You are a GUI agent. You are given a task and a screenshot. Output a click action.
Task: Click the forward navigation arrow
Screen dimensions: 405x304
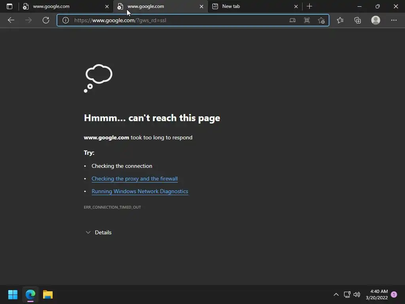click(28, 20)
